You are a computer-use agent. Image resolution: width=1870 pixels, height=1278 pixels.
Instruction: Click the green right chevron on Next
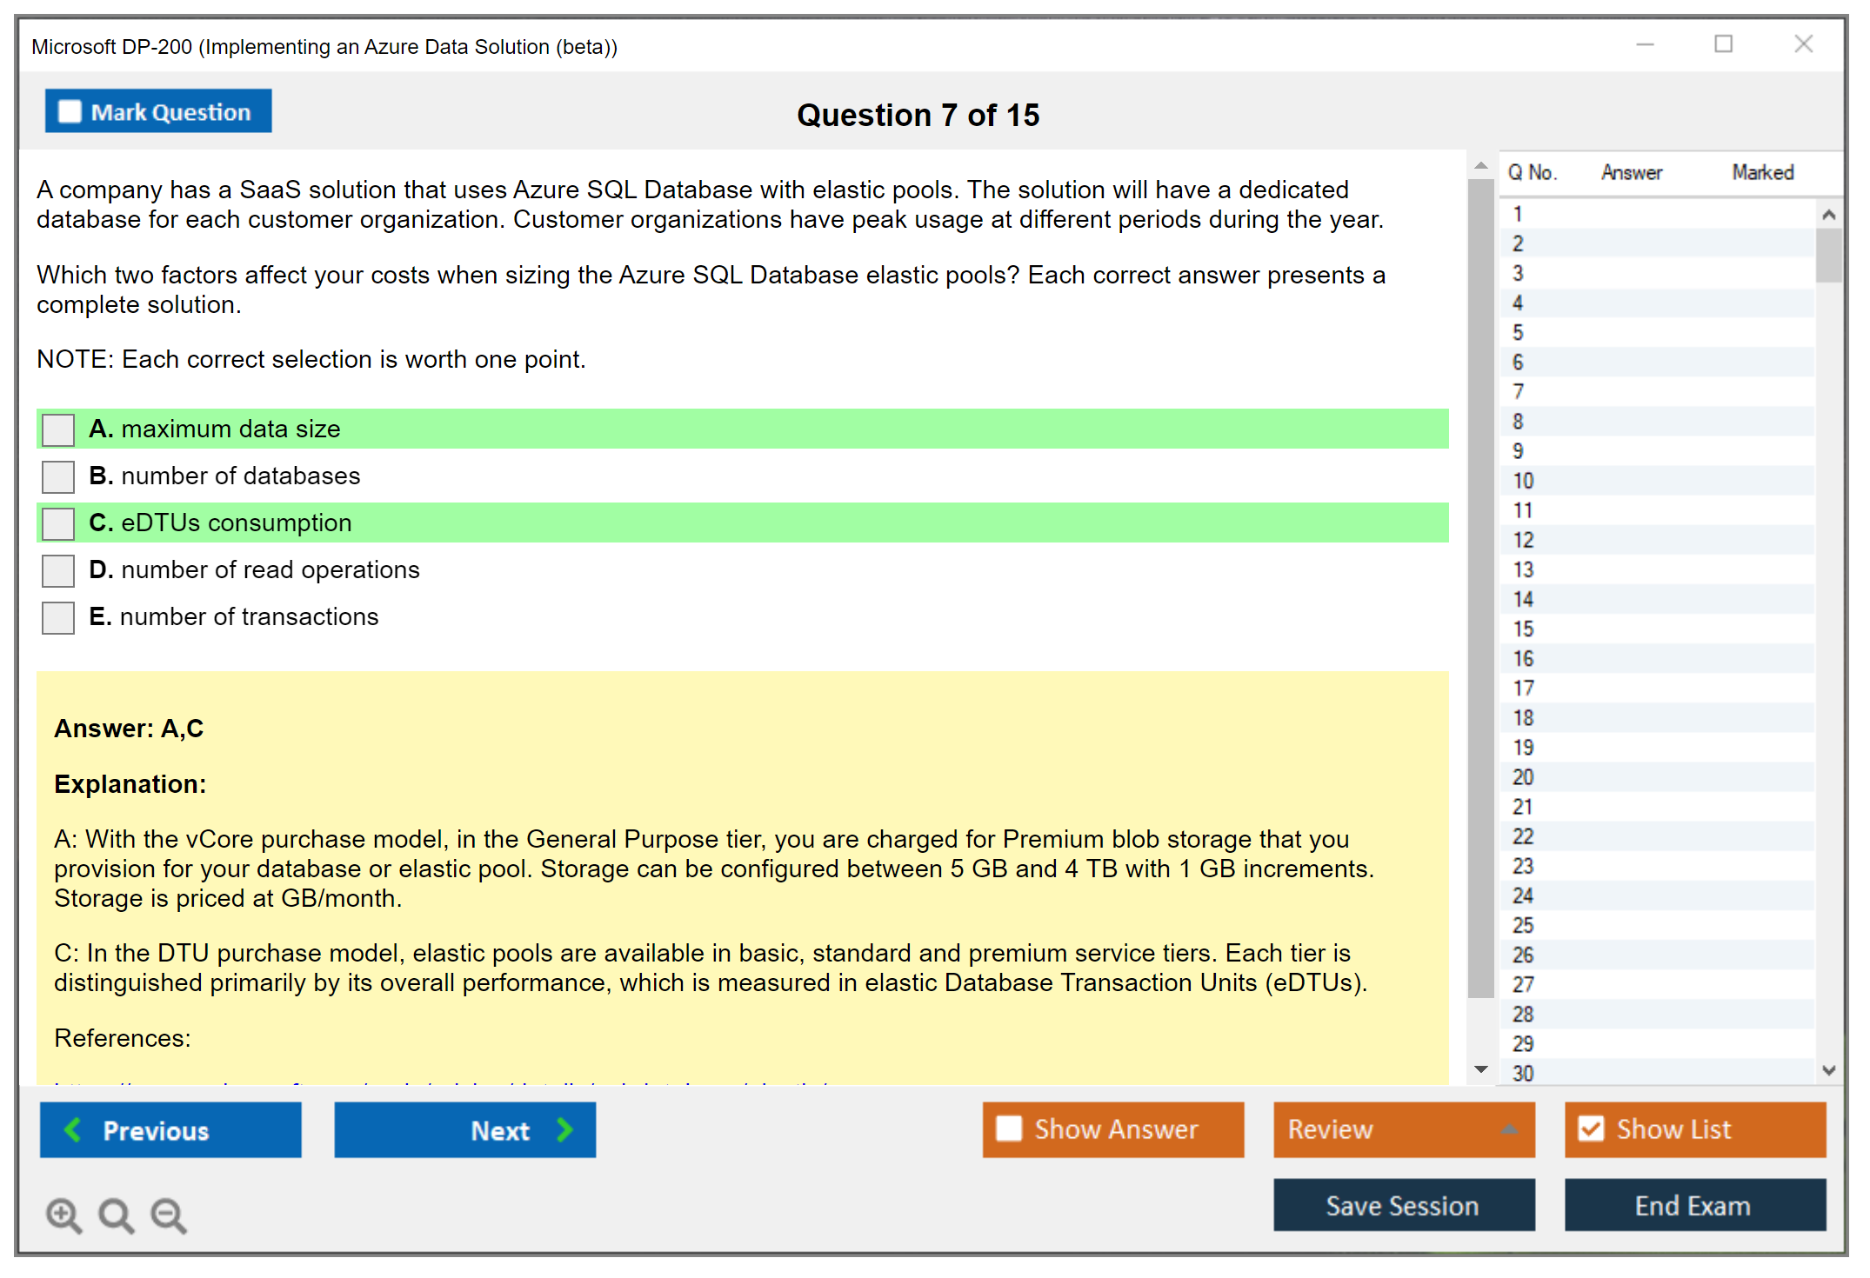click(564, 1129)
